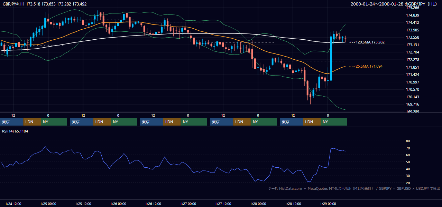Click RSI scale label 40
Screen dimensions: 442x207
coord(408,169)
